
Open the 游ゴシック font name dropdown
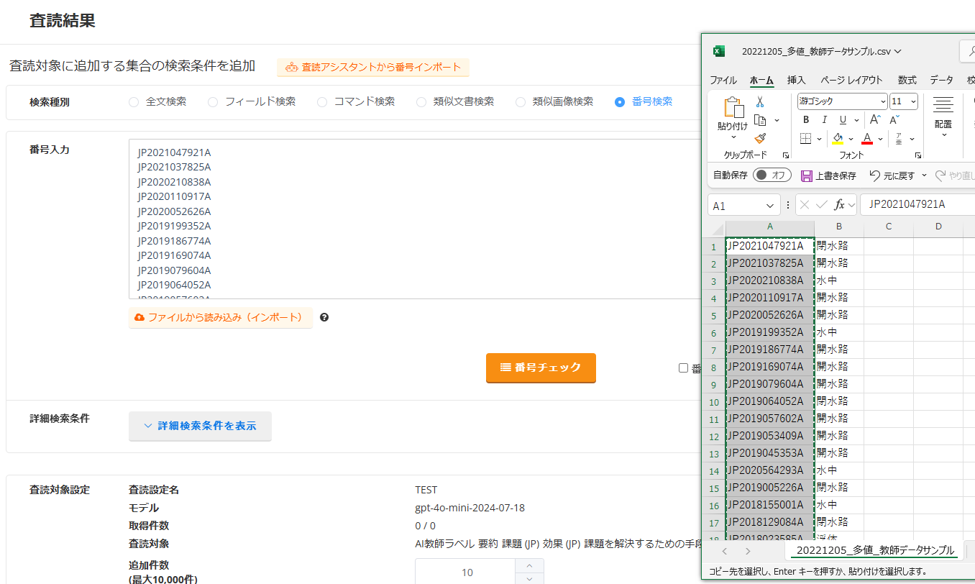click(x=882, y=101)
